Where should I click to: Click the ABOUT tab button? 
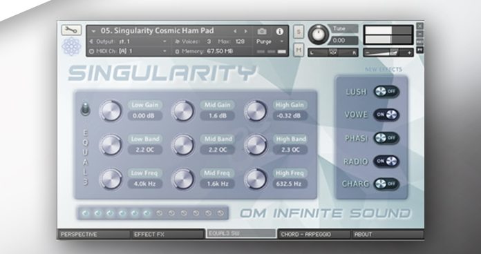[388, 235]
